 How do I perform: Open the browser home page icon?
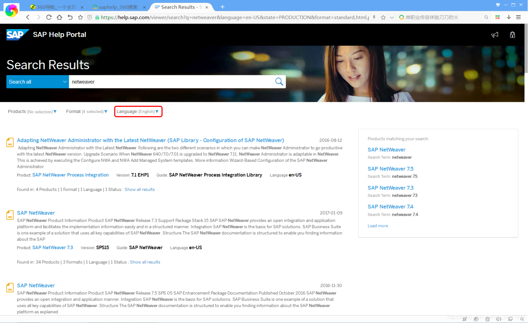click(59, 17)
